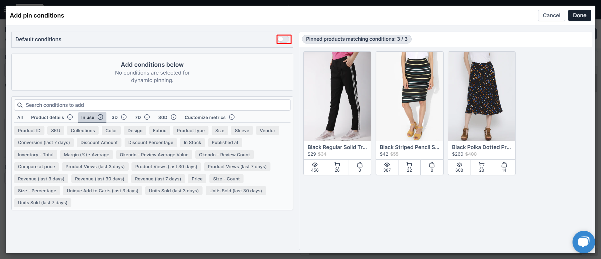The height and width of the screenshot is (259, 601).
Task: Open Black Regular Solid trousers product image
Action: 337,96
